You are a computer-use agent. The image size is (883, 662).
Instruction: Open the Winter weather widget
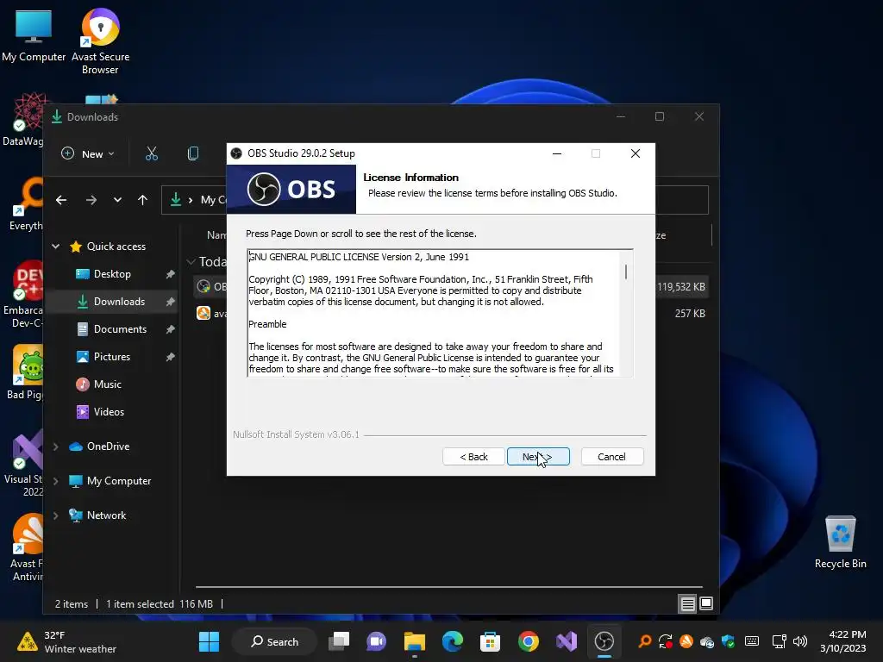click(x=66, y=641)
